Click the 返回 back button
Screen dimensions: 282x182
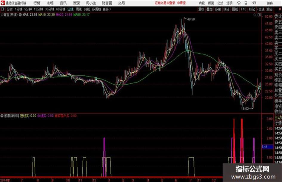[269, 9]
